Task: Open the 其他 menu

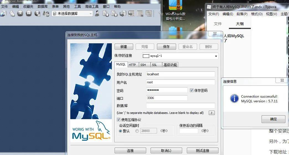Action: (66, 6)
